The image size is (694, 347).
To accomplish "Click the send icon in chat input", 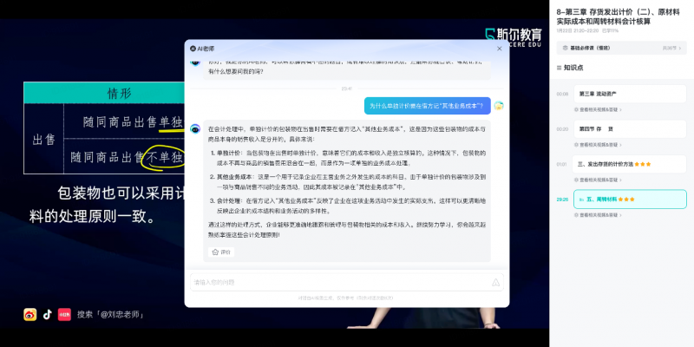I will tap(495, 282).
